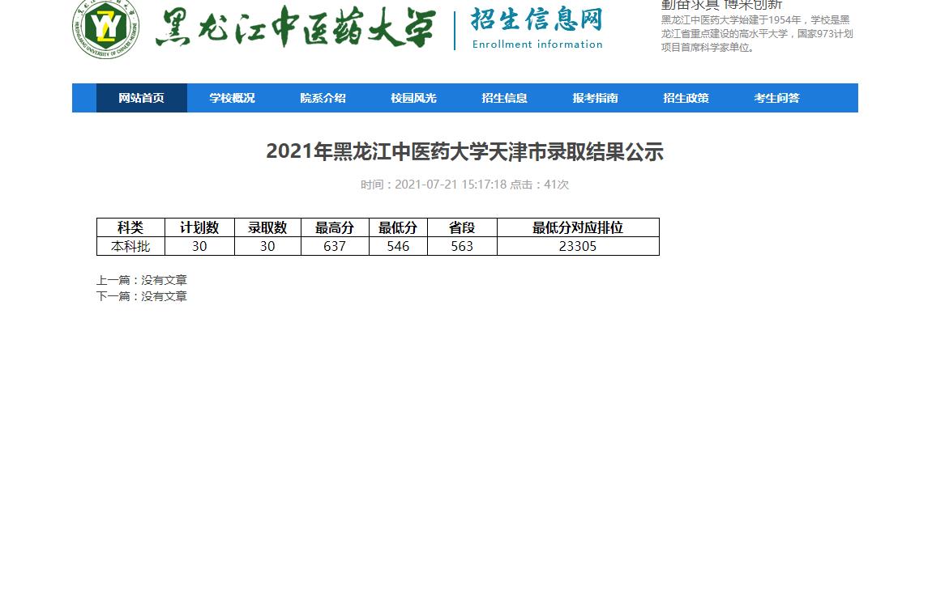
Task: Click the 黑龙江中医药大学 calligraphy title
Action: [x=296, y=28]
